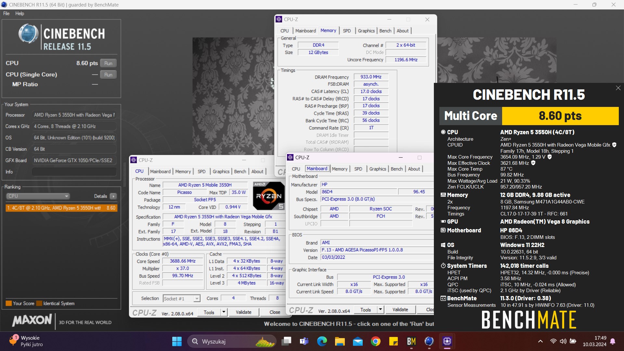Click the CPU-Z icon in Memory window title

(x=279, y=19)
